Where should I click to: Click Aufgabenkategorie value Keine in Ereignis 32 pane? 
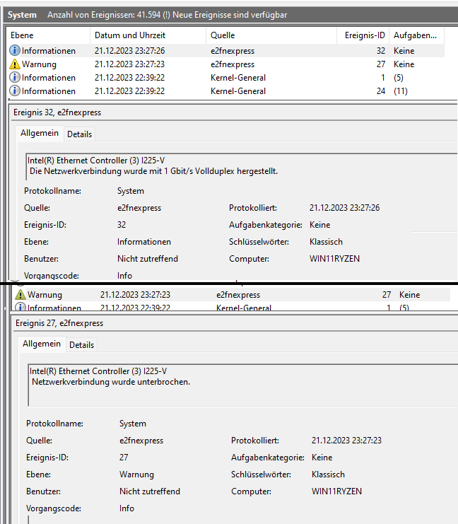click(319, 225)
